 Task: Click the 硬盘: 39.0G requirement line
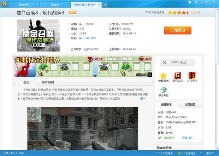pyautogui.click(x=165, y=133)
